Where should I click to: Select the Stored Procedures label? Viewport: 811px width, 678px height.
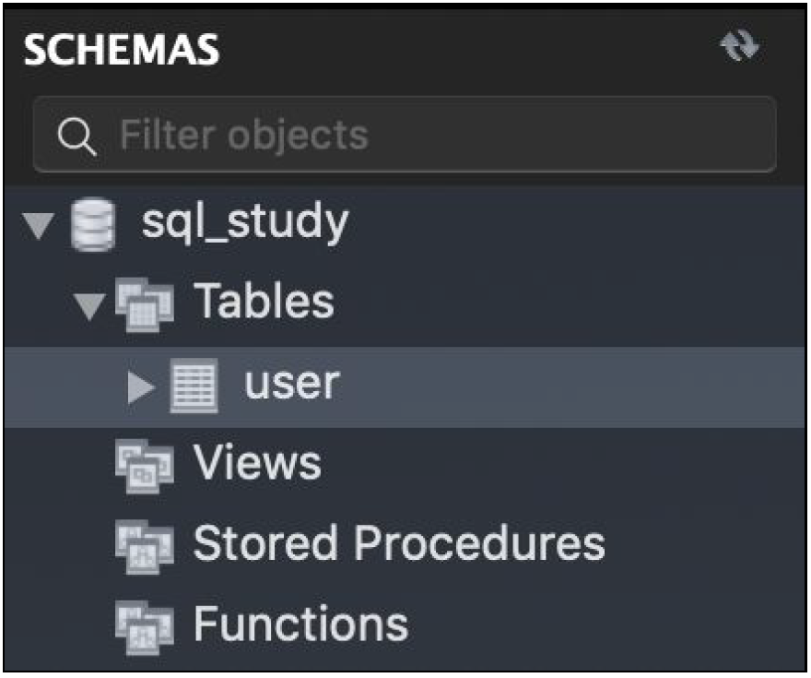pyautogui.click(x=399, y=543)
